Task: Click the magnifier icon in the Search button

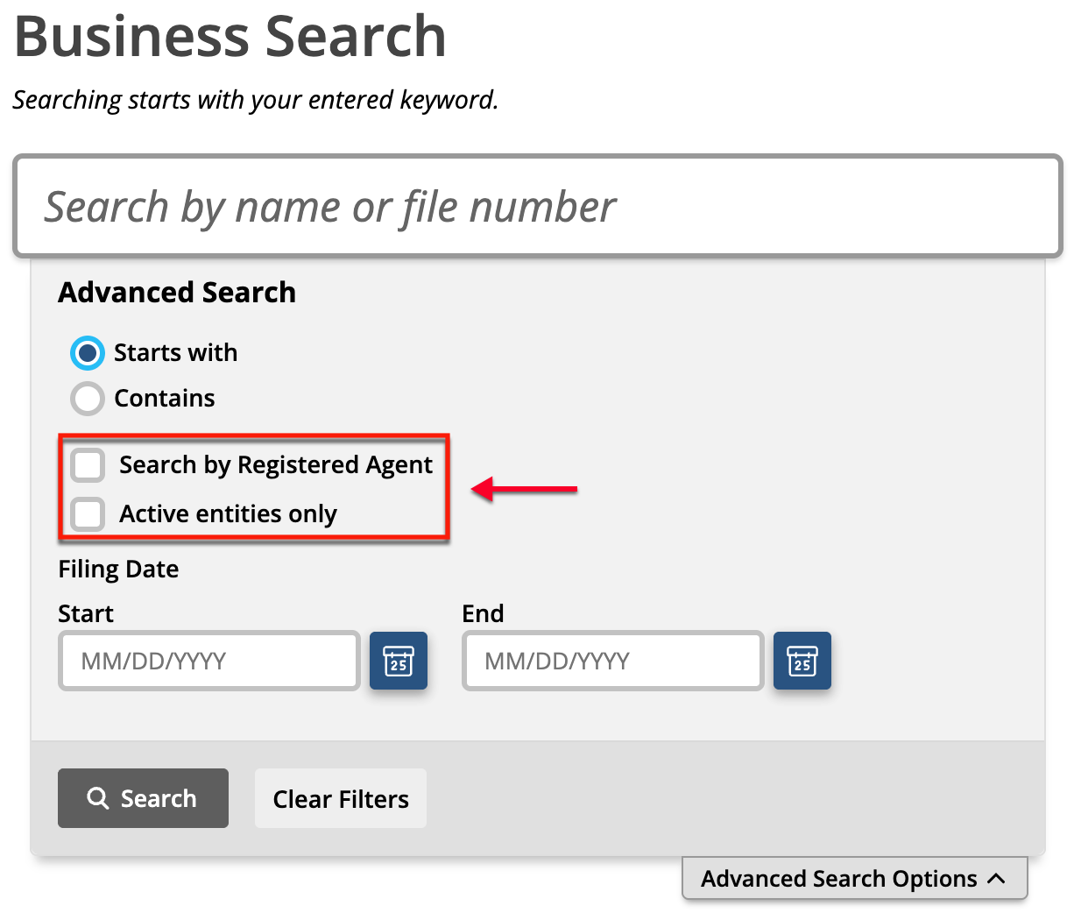Action: [x=98, y=798]
